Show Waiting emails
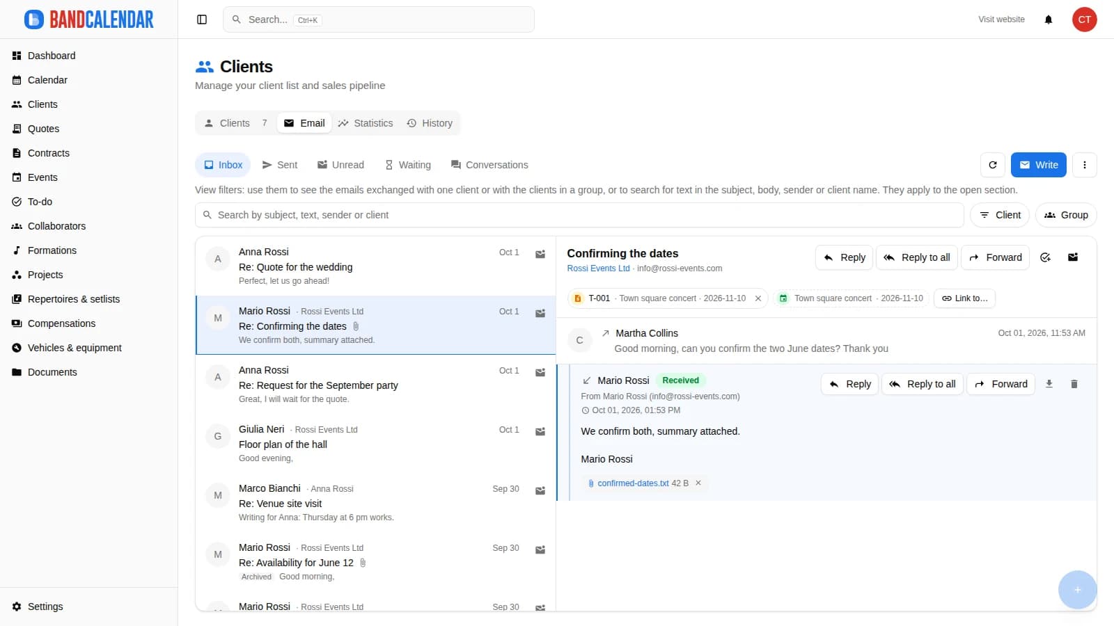Screen dimensions: 1114x626 (x=407, y=165)
